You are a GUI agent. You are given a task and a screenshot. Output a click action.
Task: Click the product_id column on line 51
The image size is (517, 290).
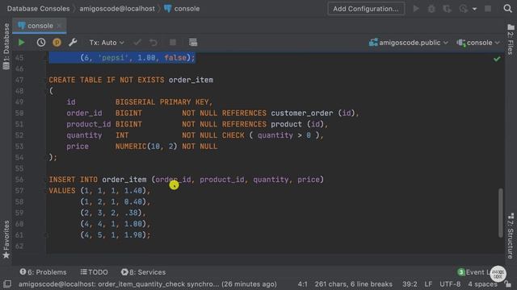pyautogui.click(x=88, y=124)
